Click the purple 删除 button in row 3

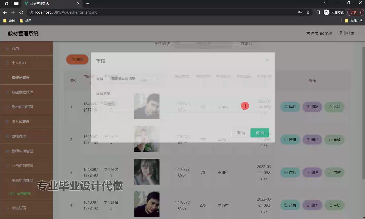click(312, 172)
